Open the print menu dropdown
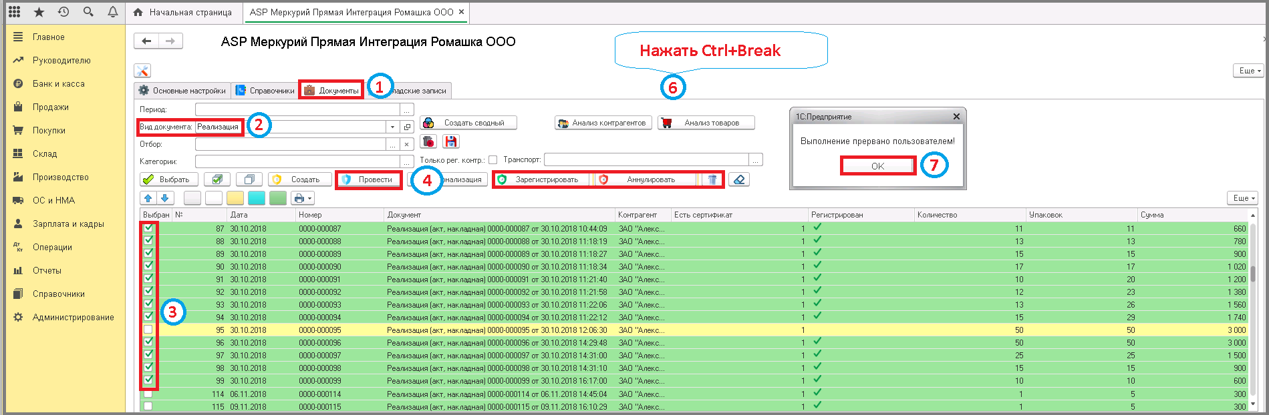This screenshot has height=415, width=1269. point(303,198)
